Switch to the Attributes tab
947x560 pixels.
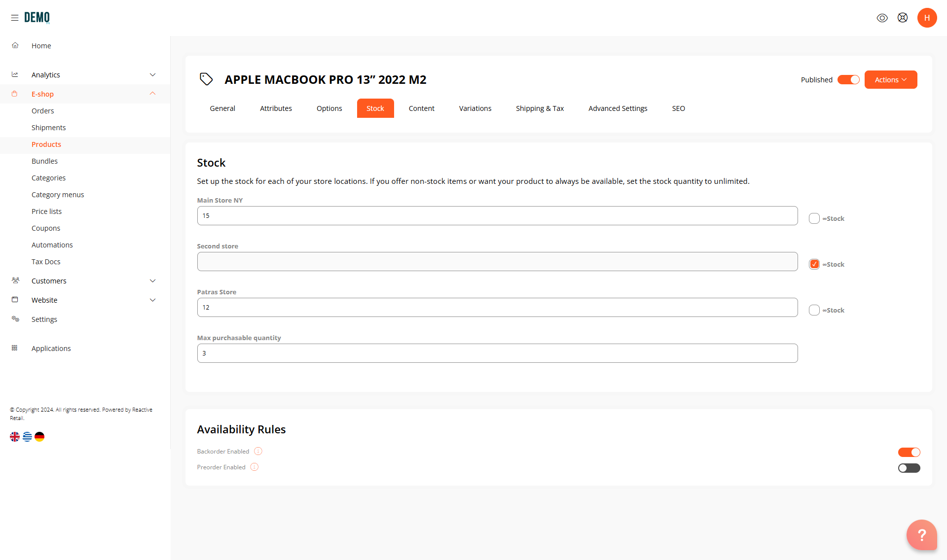coord(276,108)
